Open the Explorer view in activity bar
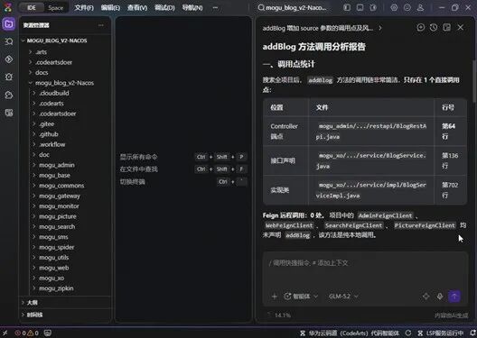This screenshot has width=477, height=338. [9, 23]
